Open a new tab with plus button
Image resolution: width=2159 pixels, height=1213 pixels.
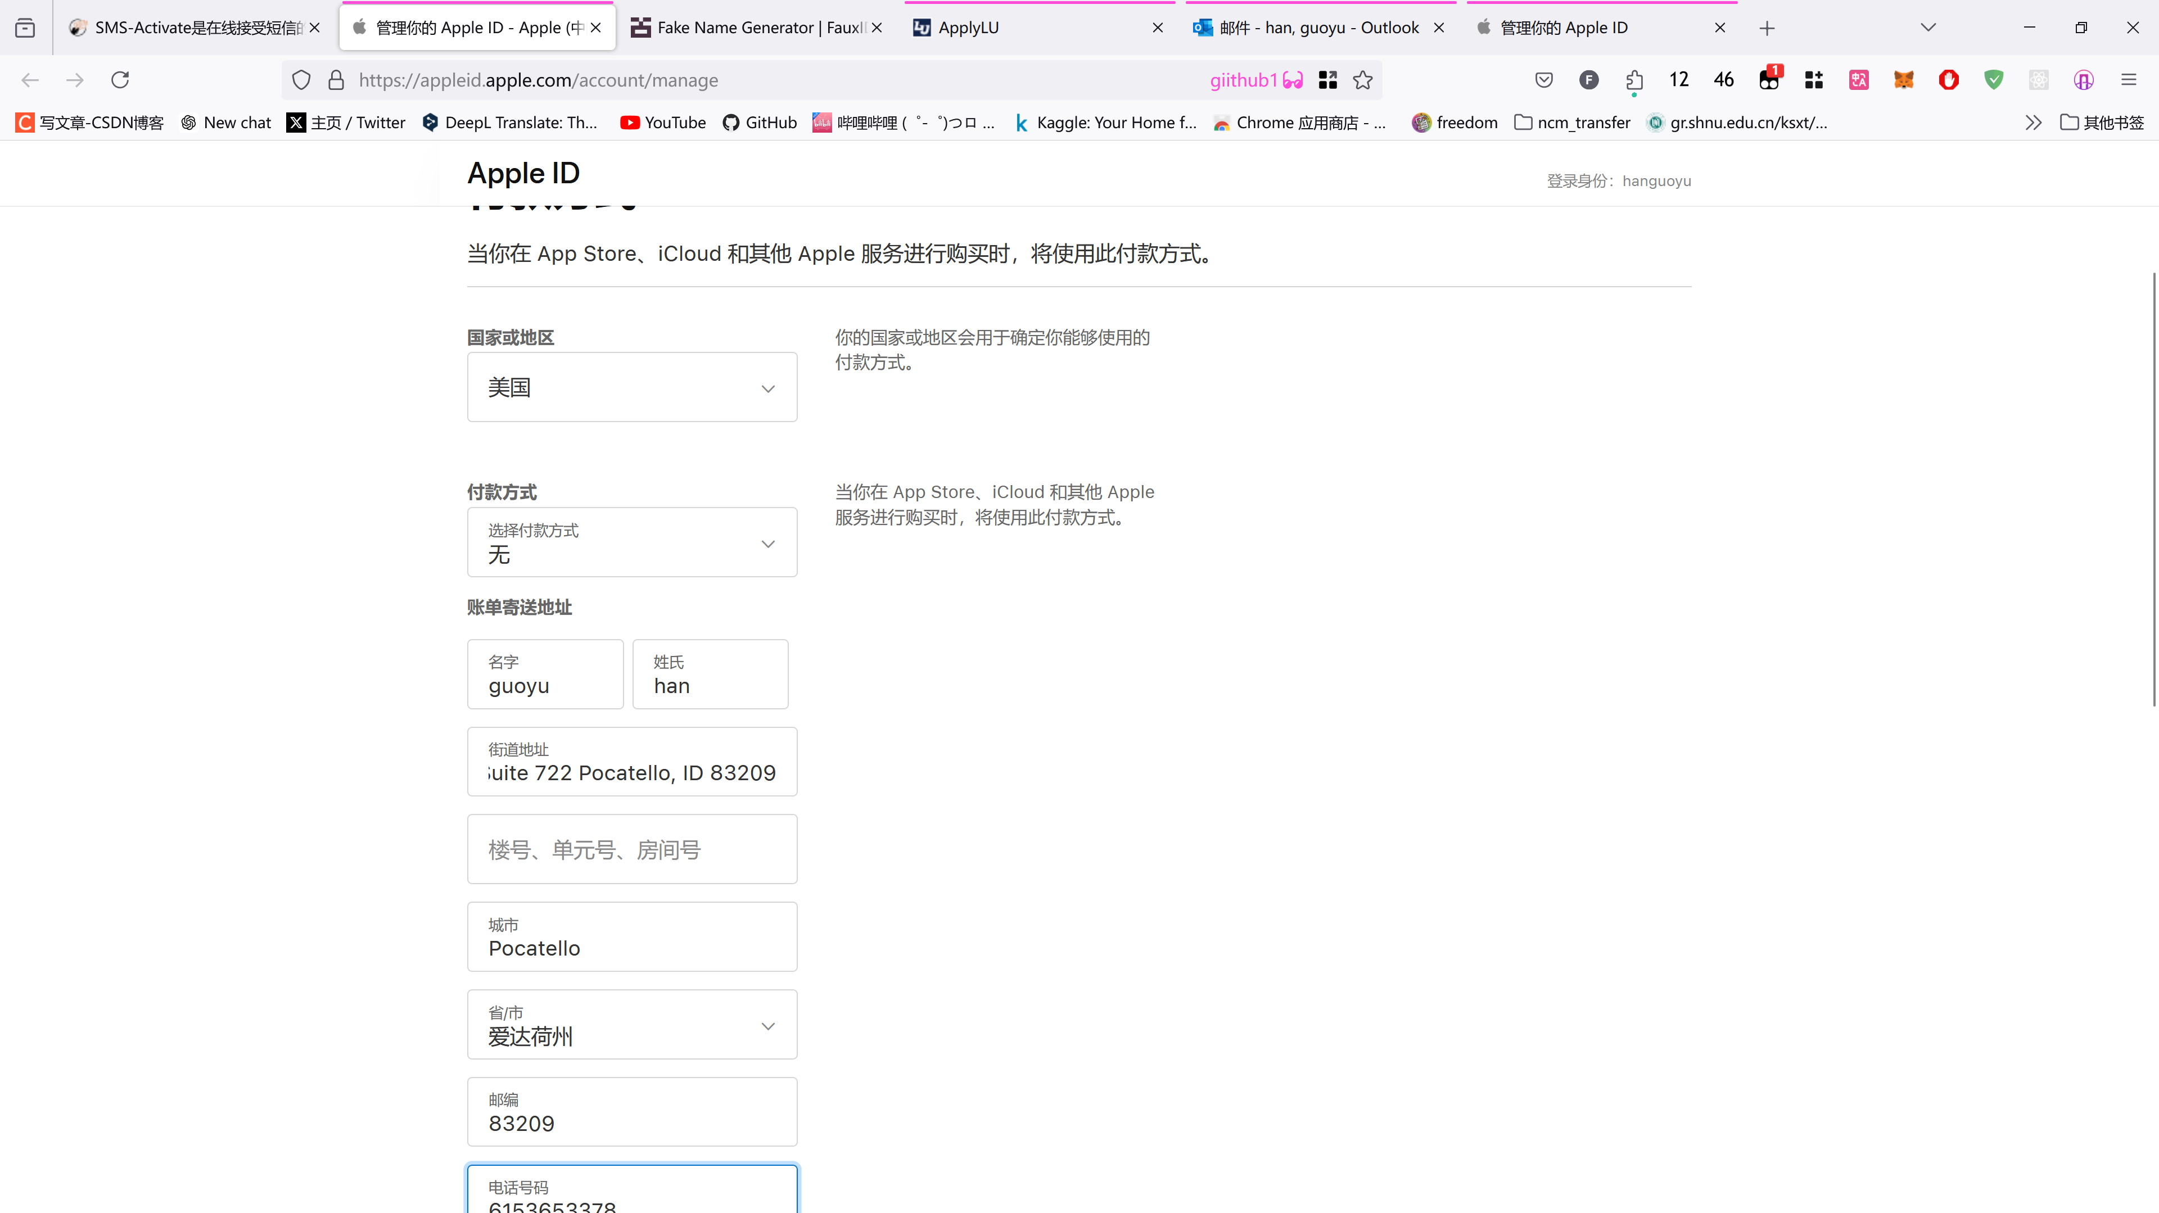1767,28
